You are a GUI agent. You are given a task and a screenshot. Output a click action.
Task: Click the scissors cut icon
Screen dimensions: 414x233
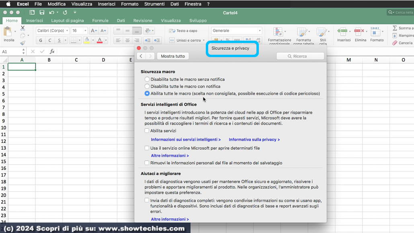(23, 28)
